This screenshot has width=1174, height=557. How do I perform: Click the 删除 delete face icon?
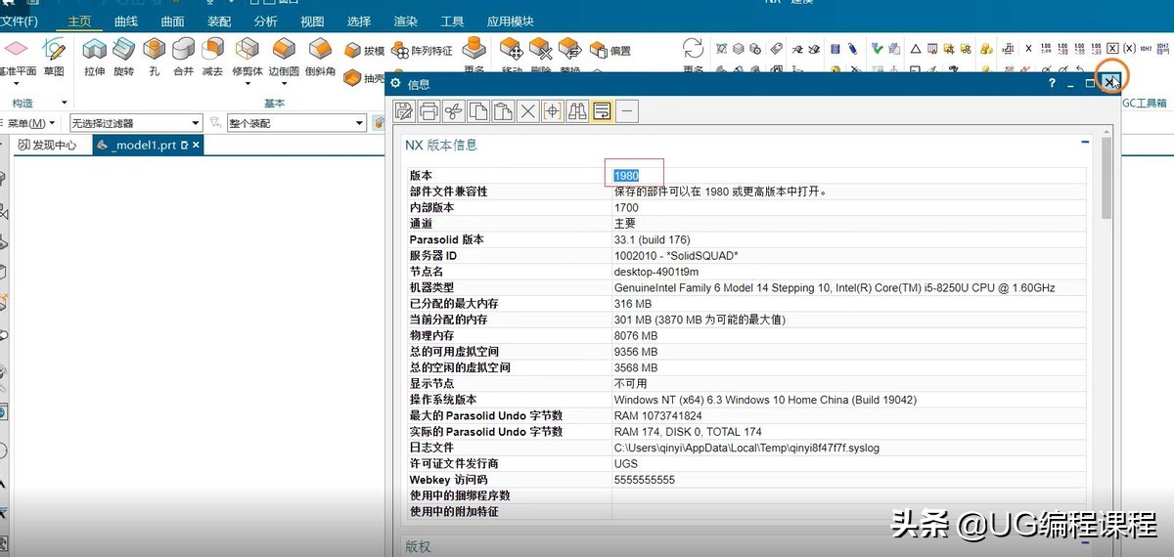pos(541,51)
